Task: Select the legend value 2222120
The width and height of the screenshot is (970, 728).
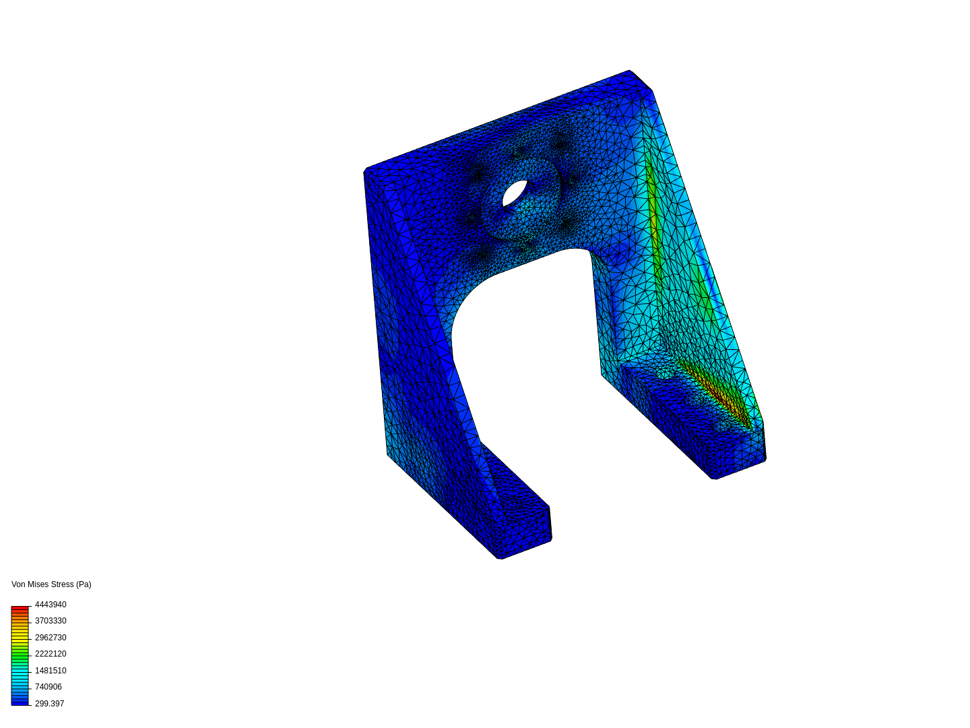Action: [51, 654]
